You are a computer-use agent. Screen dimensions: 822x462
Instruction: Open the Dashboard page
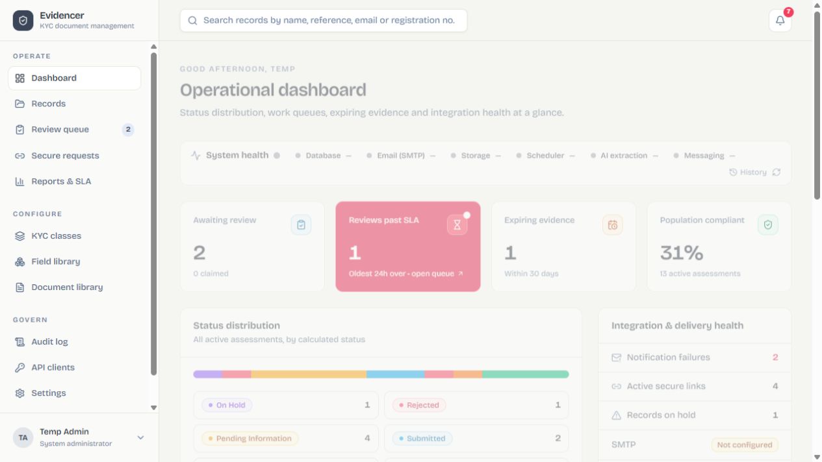pyautogui.click(x=75, y=78)
